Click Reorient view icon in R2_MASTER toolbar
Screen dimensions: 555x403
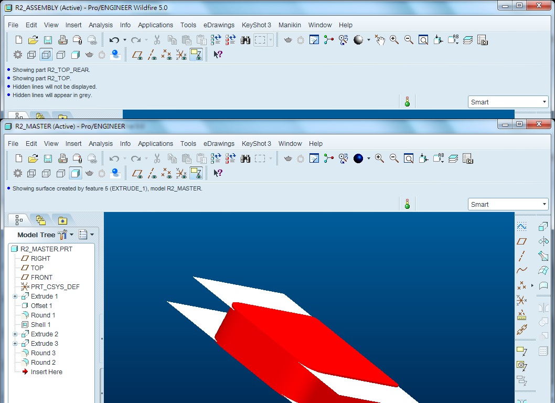pyautogui.click(x=423, y=158)
